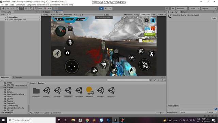
Task: Open Windows Start menu
Action: (3, 120)
